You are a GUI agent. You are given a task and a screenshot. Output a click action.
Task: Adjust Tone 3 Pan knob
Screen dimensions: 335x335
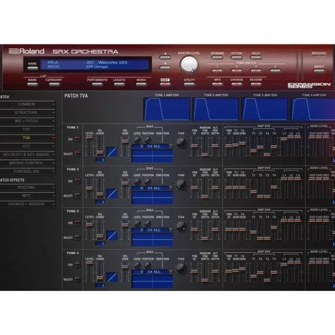181,226
